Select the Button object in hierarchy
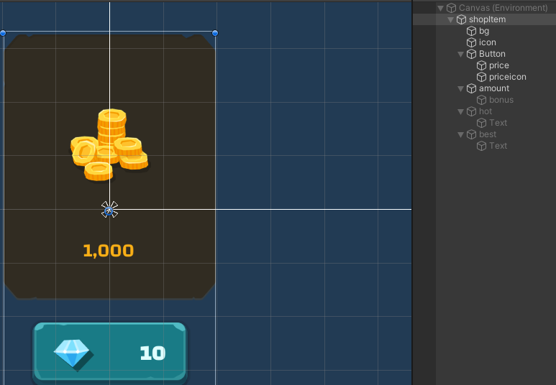The width and height of the screenshot is (556, 385). tap(492, 54)
